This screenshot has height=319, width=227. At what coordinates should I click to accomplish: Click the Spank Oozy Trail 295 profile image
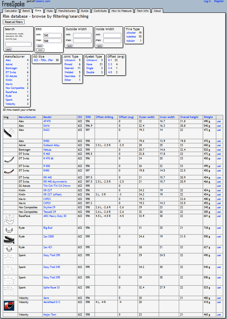point(10,259)
